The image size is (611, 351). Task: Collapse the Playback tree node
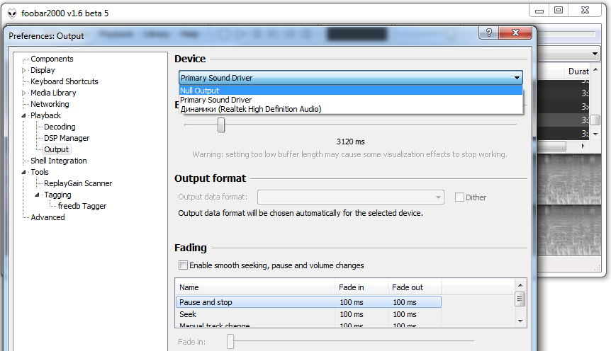point(24,115)
